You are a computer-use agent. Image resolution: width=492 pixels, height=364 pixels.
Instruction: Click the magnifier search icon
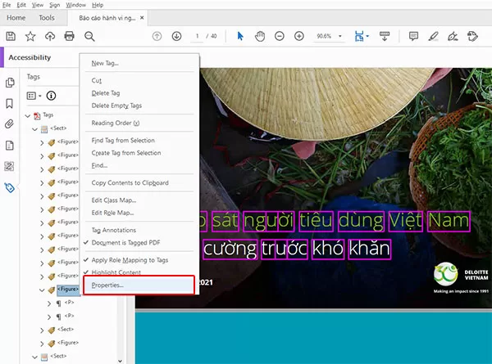coord(89,36)
